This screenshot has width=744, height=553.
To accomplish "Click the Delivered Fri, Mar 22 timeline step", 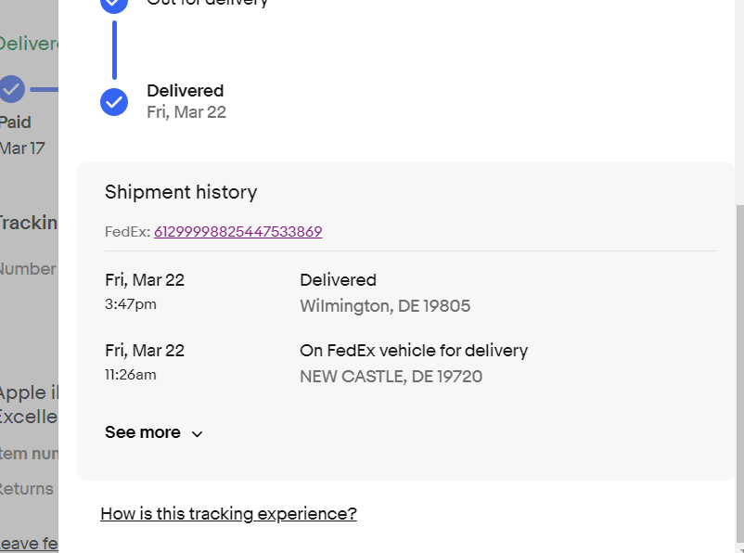I will tap(186, 101).
